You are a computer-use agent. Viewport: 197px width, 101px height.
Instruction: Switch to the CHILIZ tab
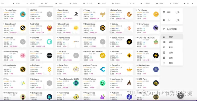coord(116,4)
